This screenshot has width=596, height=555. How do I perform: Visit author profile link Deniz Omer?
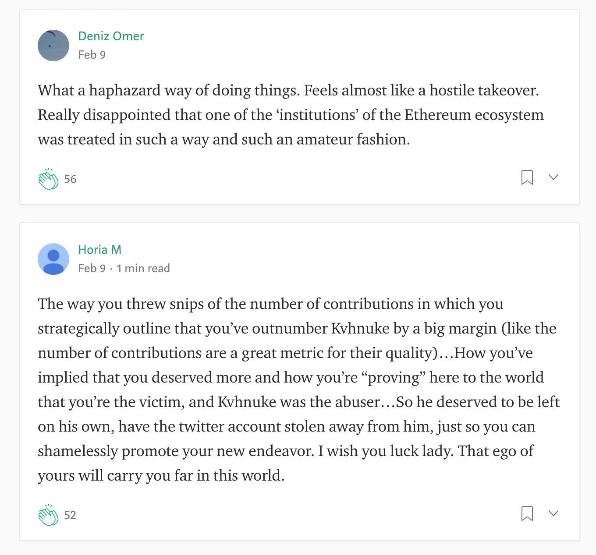point(111,36)
